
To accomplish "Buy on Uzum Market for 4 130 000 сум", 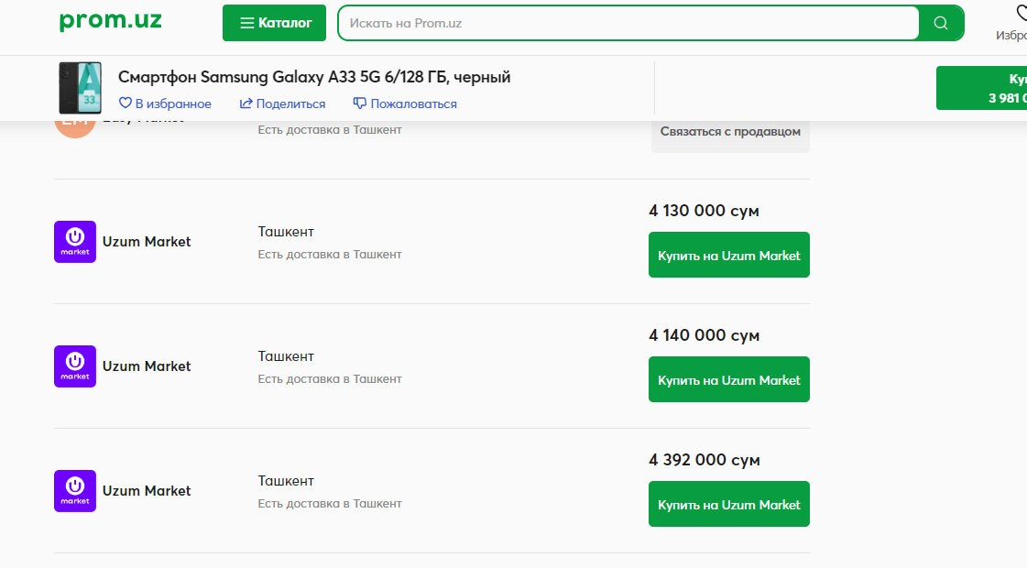I will pos(729,255).
